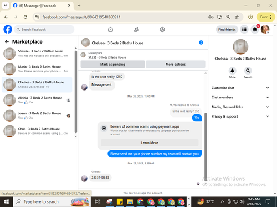
Task: Reload the page
Action: coord(25,17)
